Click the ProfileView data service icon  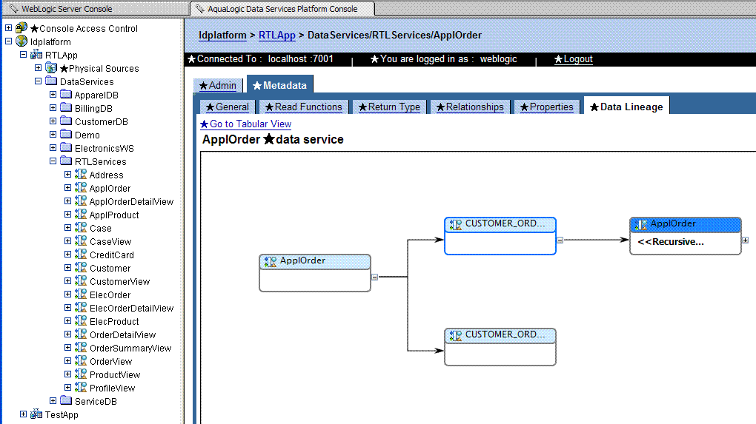81,388
